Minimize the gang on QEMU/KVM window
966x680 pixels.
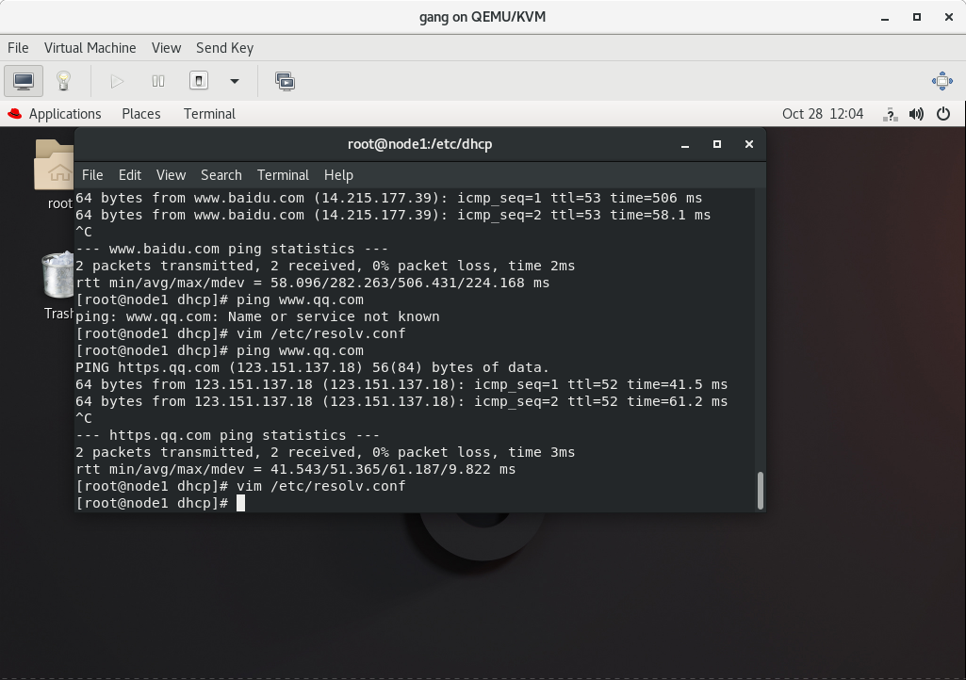click(885, 17)
